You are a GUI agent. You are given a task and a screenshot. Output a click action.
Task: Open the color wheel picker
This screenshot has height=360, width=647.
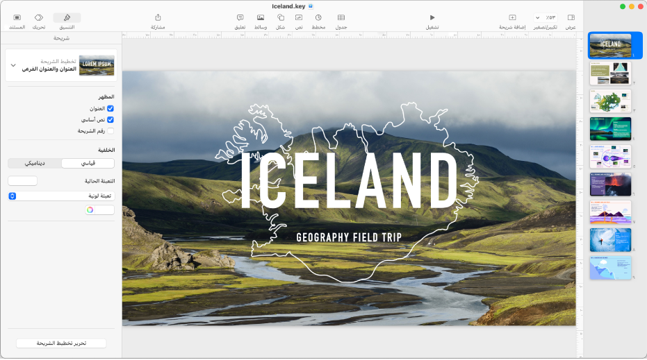coord(90,210)
